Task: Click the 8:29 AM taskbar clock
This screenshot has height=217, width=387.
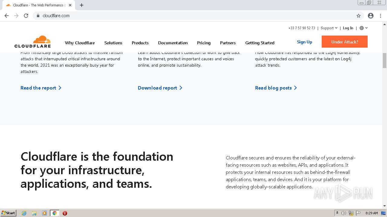Action: pos(372,213)
